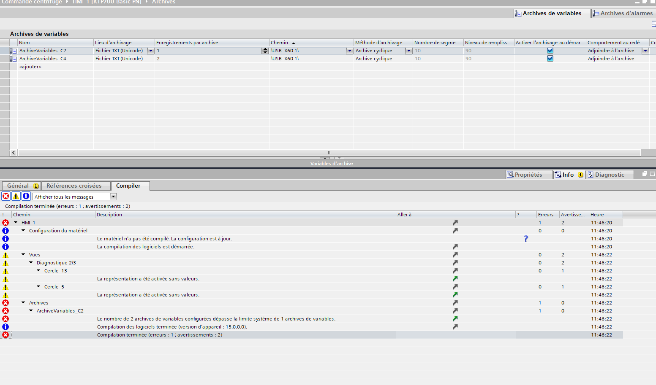Collapse the Archives node in compile results
Image resolution: width=656 pixels, height=385 pixels.
pyautogui.click(x=24, y=303)
